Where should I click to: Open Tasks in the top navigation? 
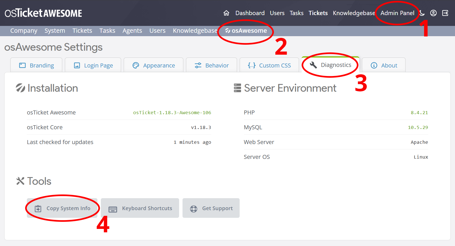[x=296, y=13]
